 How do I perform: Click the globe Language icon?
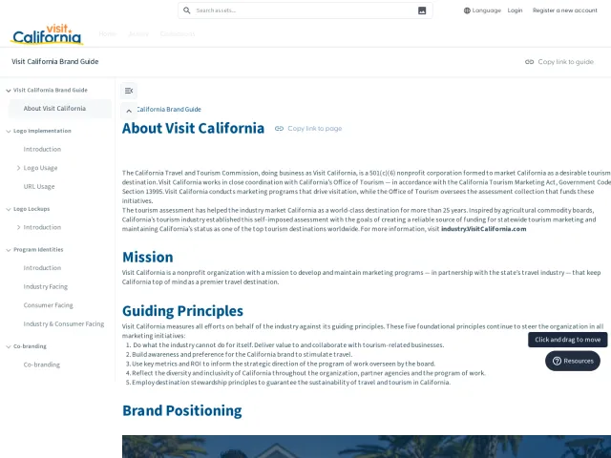[467, 10]
